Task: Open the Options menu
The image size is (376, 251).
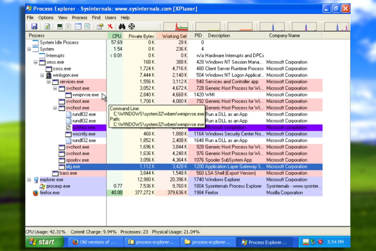Action: tap(46, 18)
